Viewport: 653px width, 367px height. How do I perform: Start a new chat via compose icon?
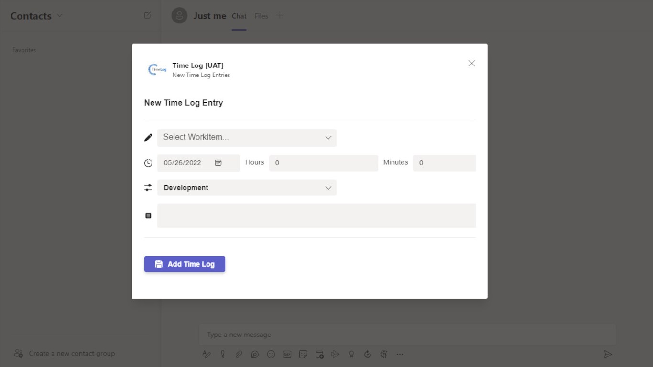tap(147, 16)
